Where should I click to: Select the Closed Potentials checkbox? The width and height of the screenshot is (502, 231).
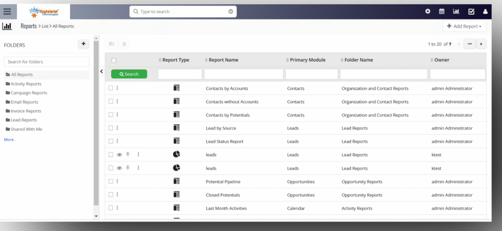[111, 194]
